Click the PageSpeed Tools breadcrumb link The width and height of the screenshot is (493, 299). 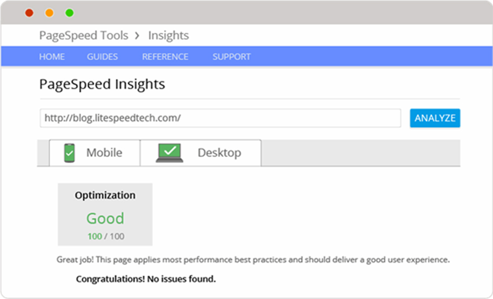pos(84,36)
